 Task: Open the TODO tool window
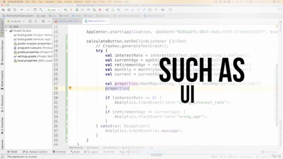click(x=12, y=152)
